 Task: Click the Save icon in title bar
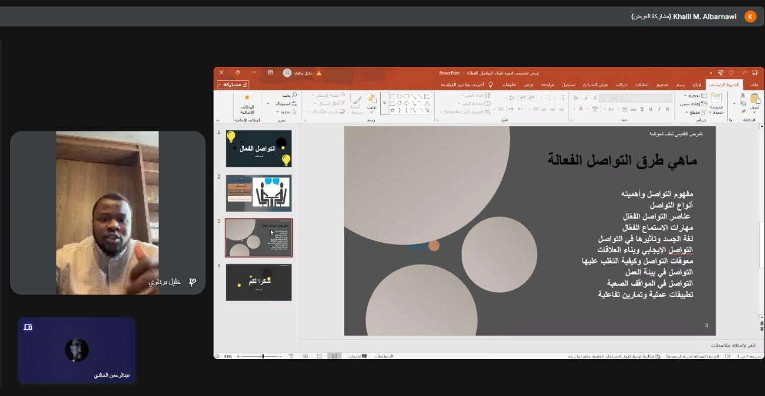tap(755, 73)
